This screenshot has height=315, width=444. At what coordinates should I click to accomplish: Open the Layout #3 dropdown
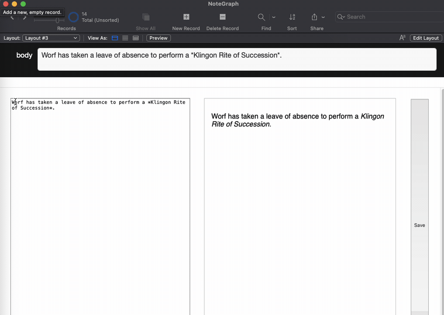[x=51, y=38]
